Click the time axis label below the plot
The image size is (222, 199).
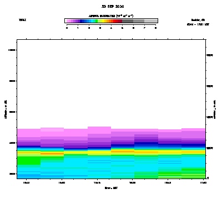tap(111, 188)
